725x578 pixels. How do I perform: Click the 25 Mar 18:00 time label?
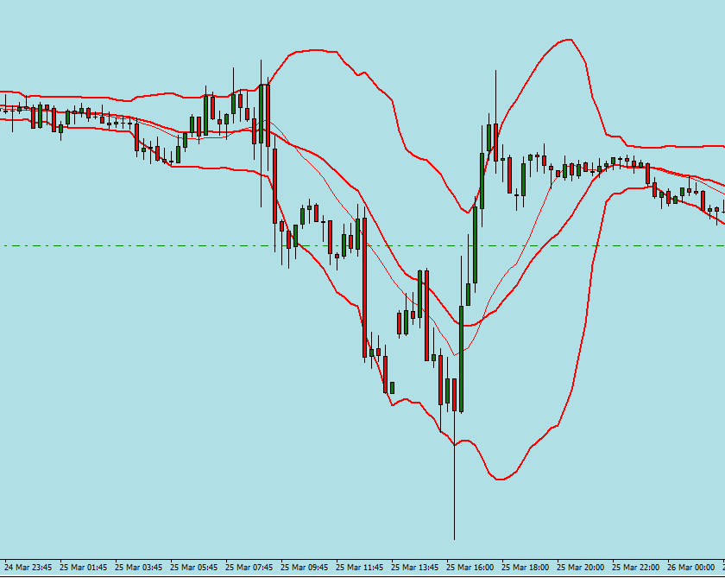(x=526, y=567)
